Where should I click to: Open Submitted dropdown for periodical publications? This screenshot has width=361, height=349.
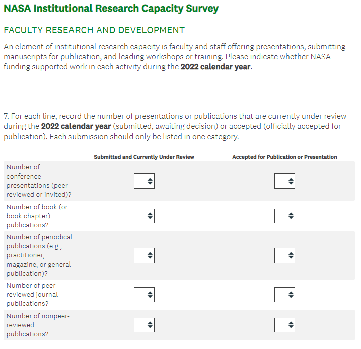[144, 255]
